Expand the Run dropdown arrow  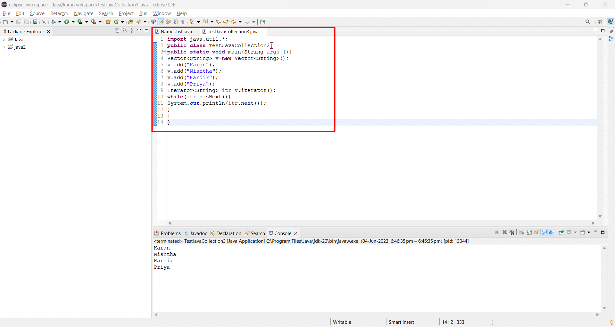click(73, 22)
